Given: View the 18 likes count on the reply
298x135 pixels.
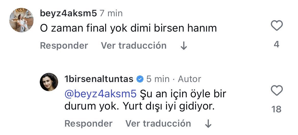Looking at the screenshot, I should click(x=276, y=110).
